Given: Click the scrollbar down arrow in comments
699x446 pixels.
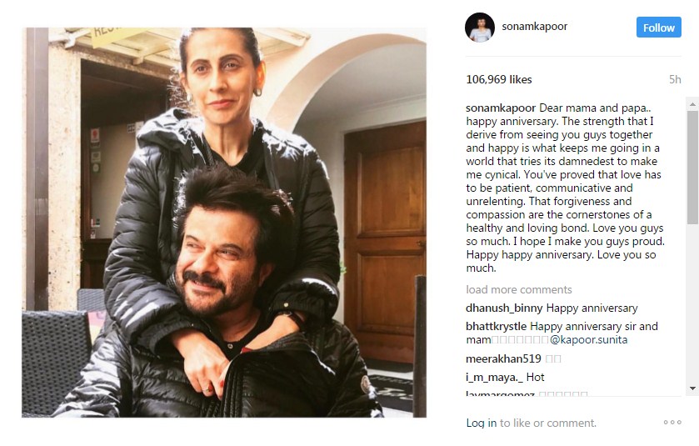Looking at the screenshot, I should tap(692, 388).
